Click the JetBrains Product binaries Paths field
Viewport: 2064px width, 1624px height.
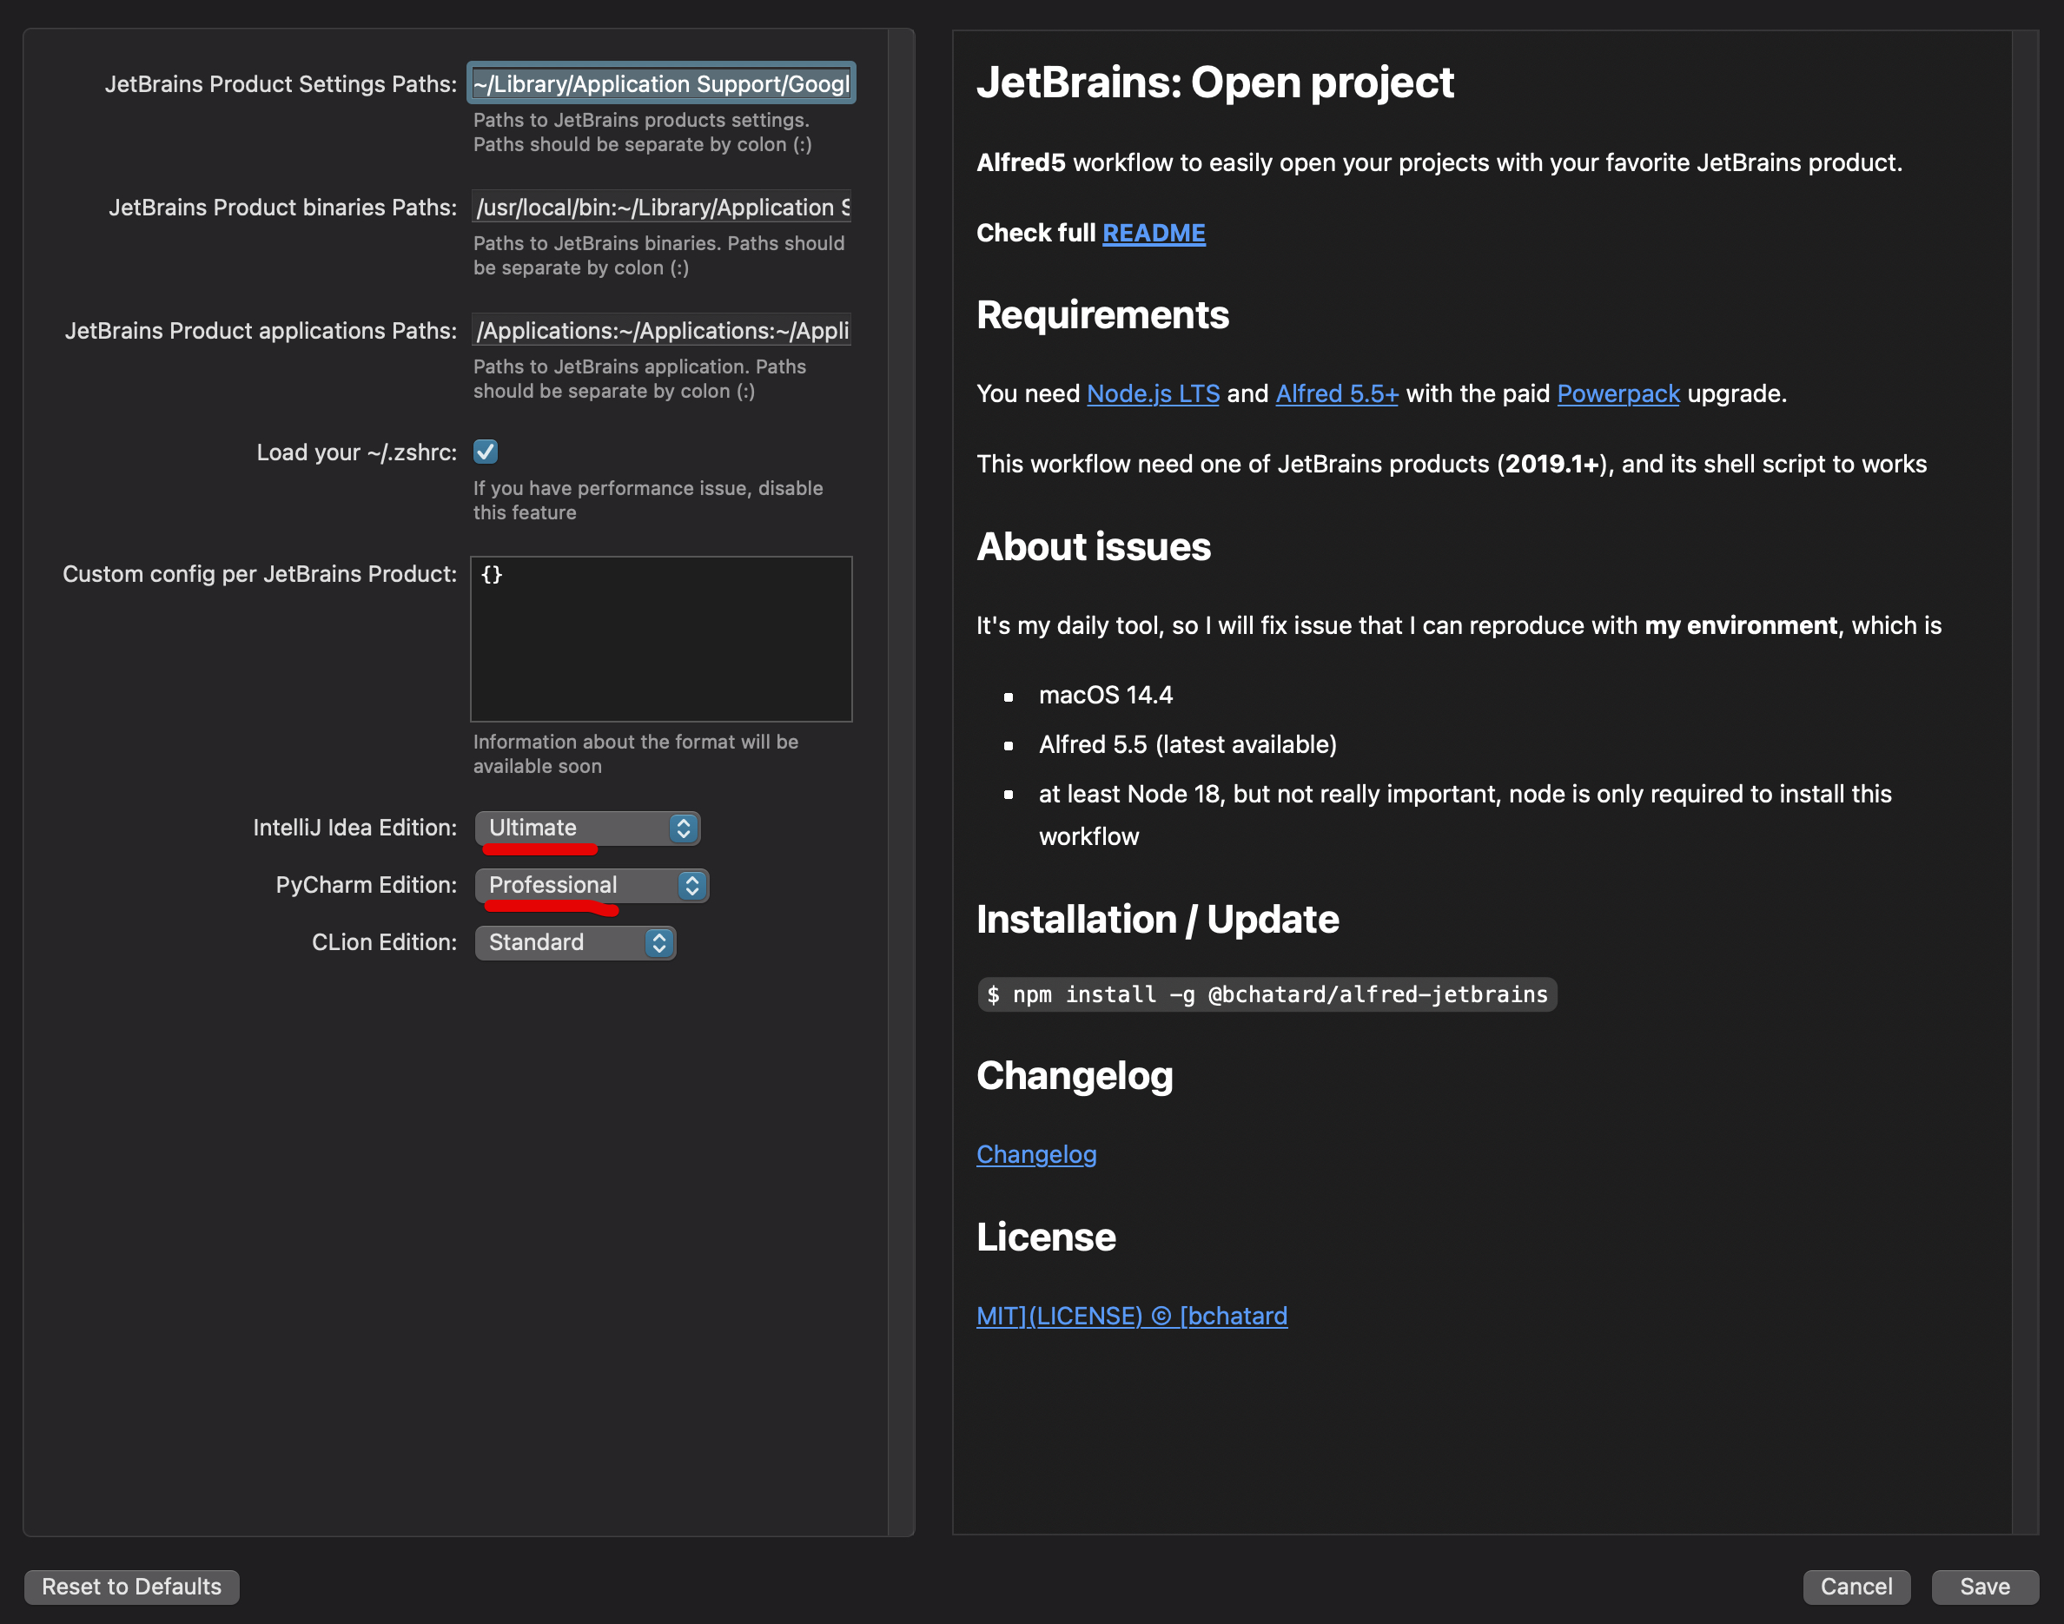[661, 208]
